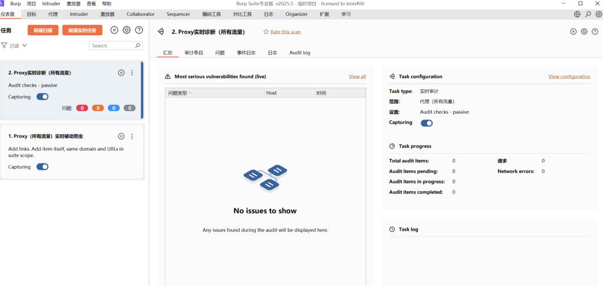
Task: Click the Task progress pie icon
Action: coord(392,146)
